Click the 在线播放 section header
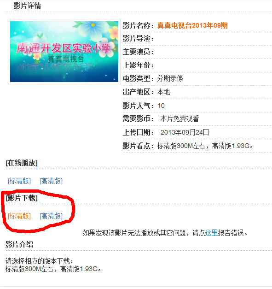272x289 pixels. click(x=22, y=163)
